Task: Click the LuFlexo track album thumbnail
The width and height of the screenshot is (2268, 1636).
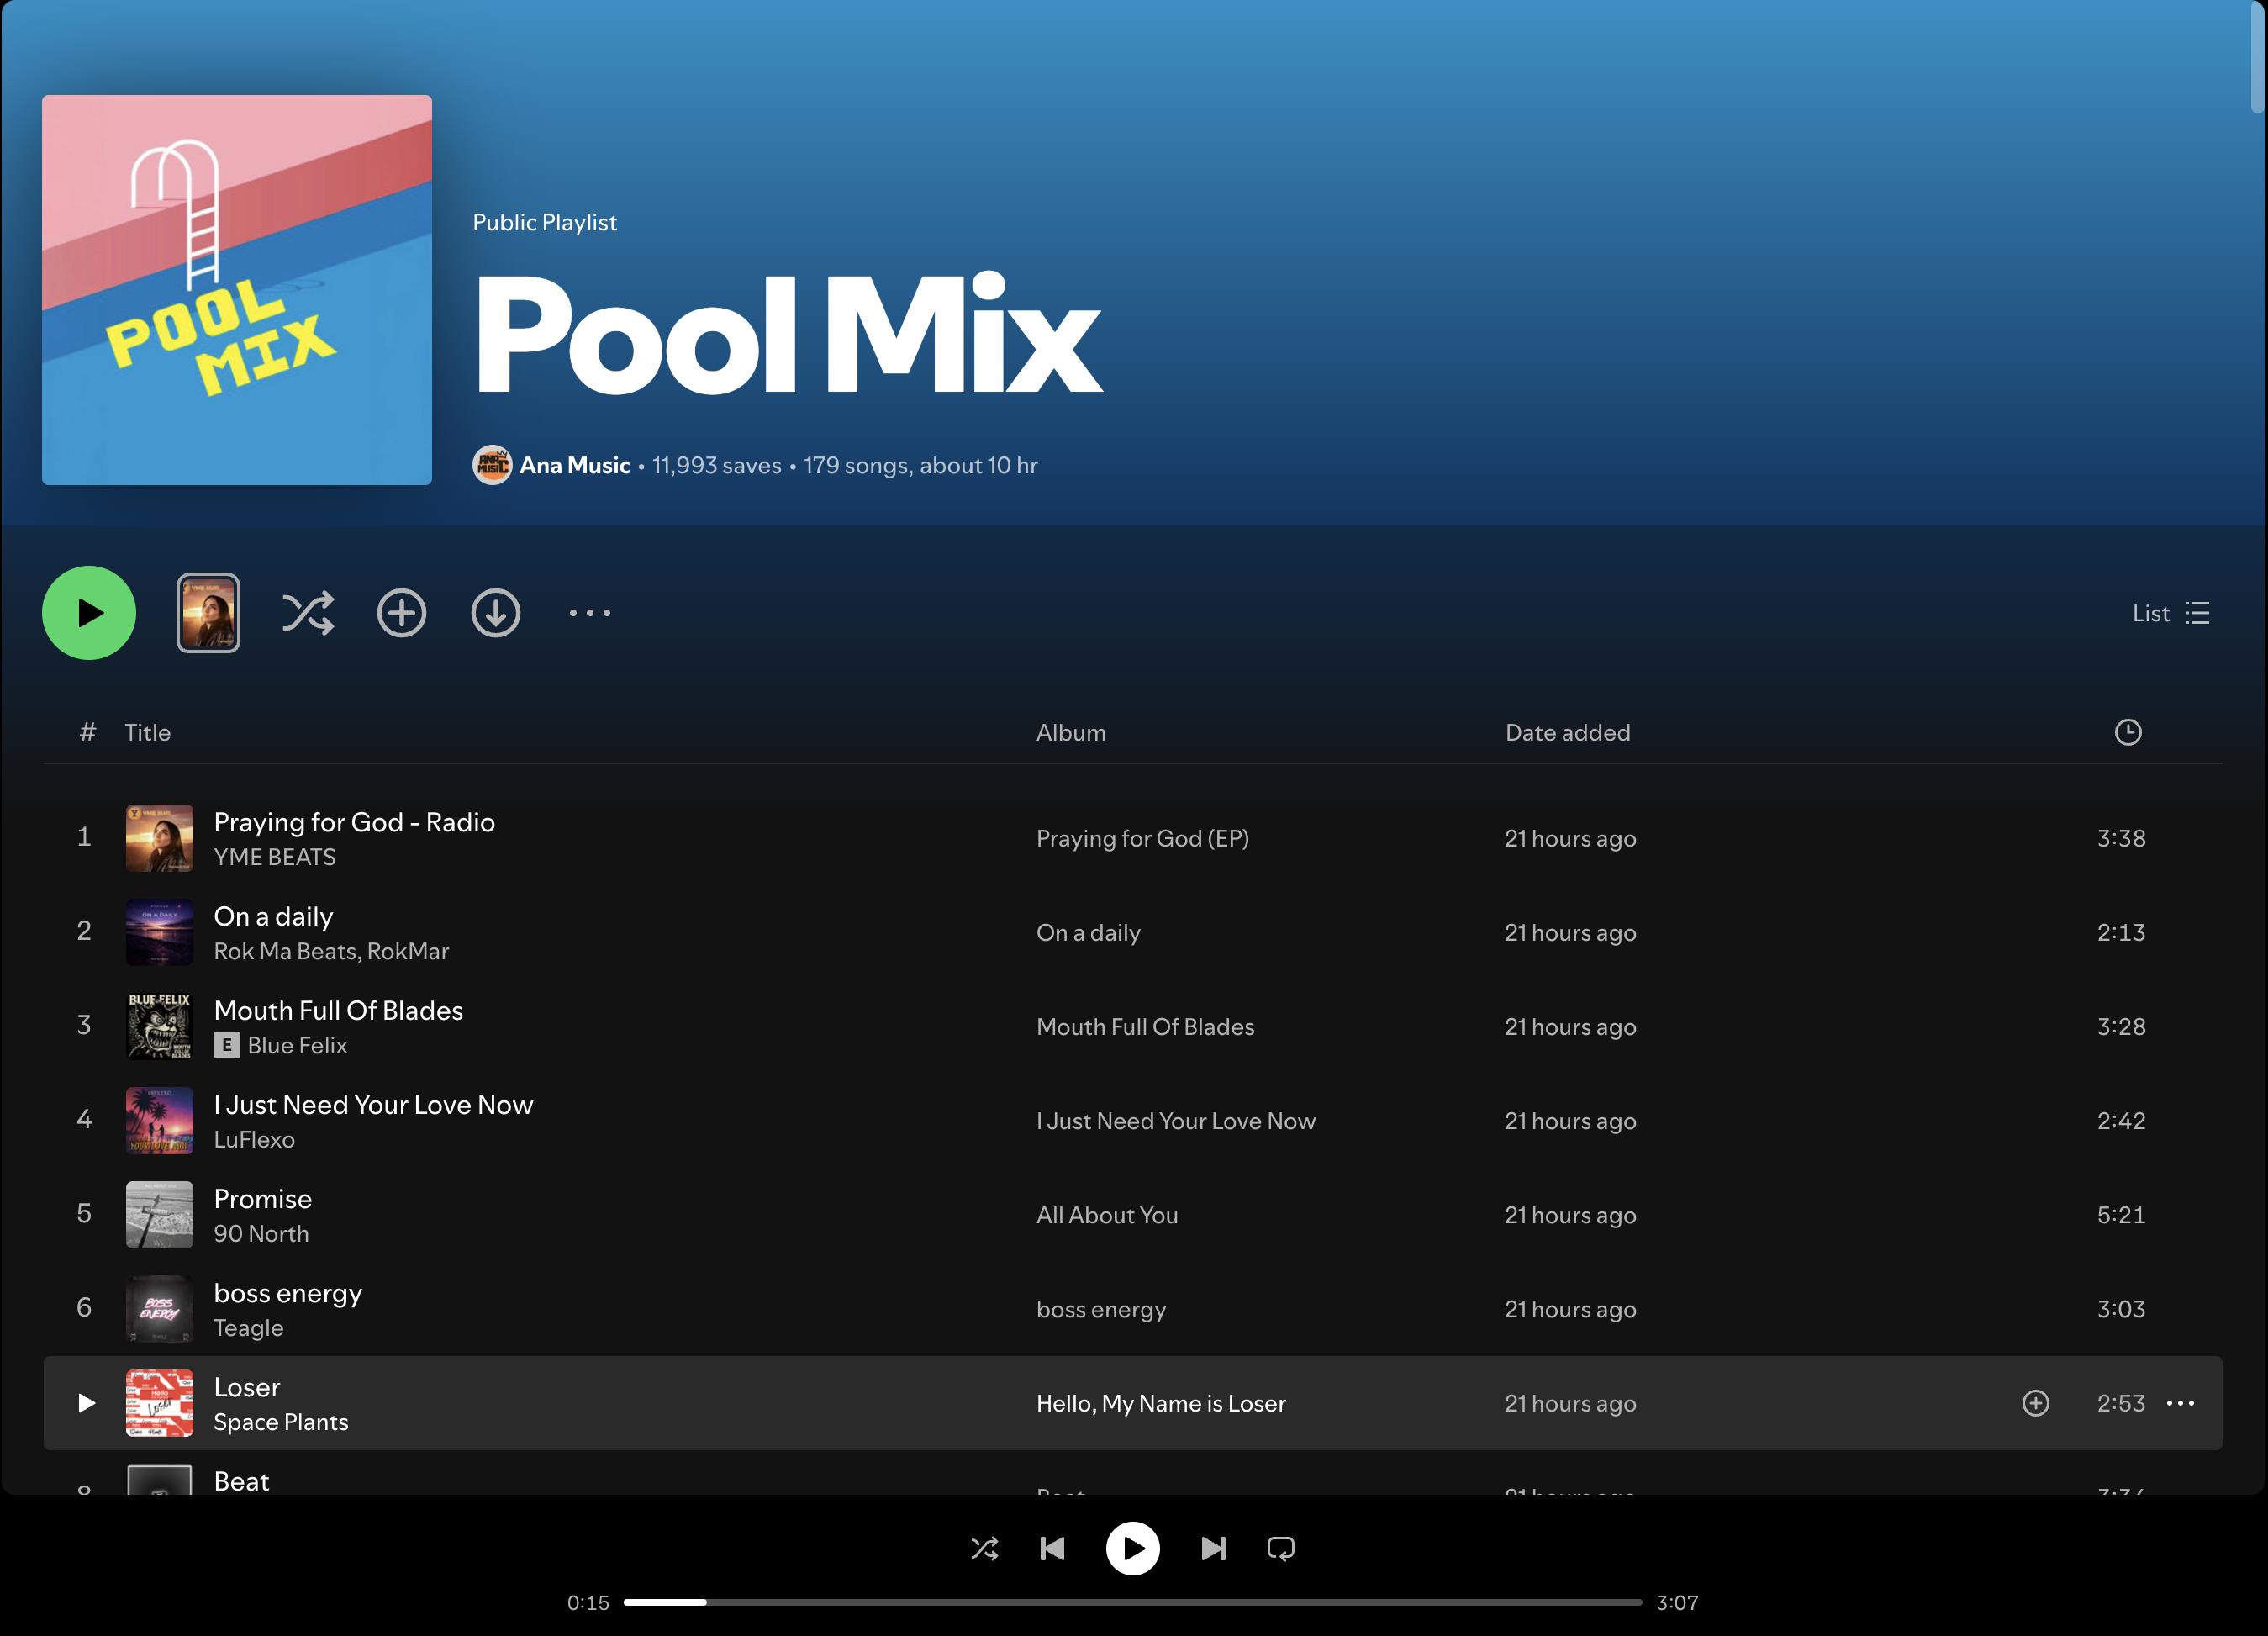Action: [159, 1120]
